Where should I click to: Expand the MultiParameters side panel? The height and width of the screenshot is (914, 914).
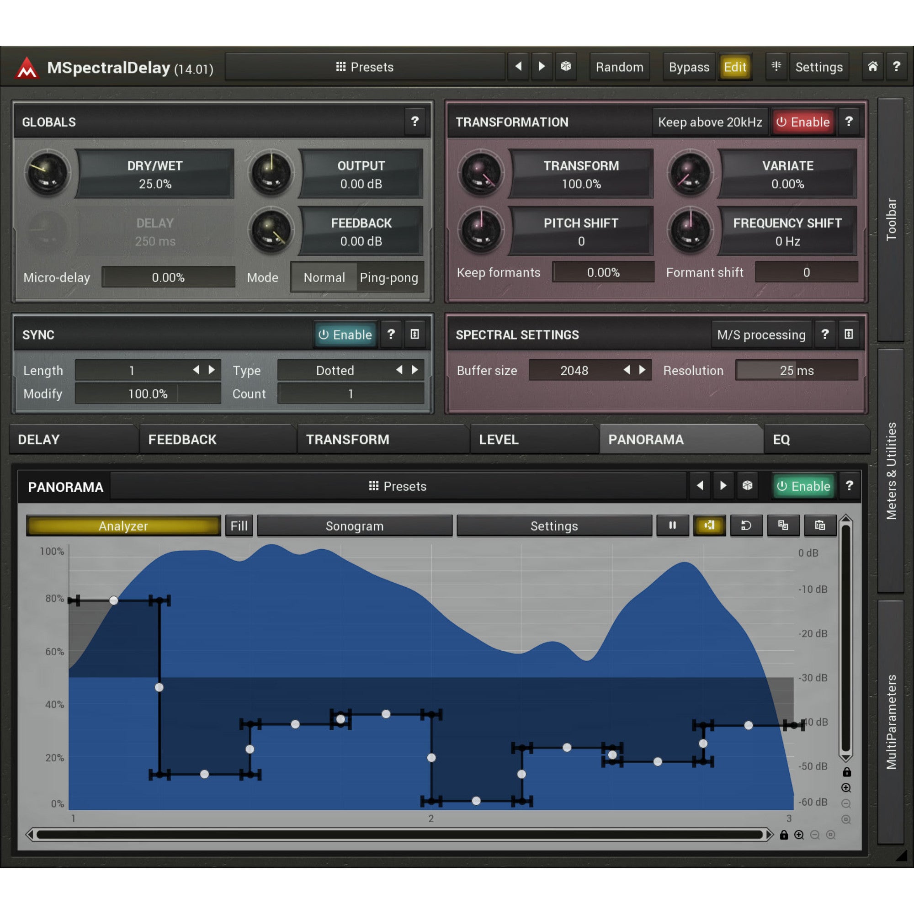(891, 722)
